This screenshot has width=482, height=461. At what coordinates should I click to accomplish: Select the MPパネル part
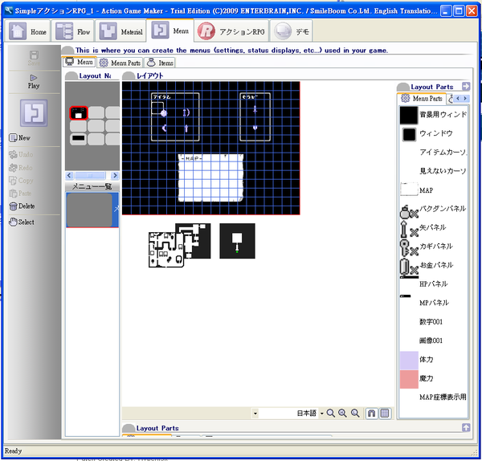(434, 303)
